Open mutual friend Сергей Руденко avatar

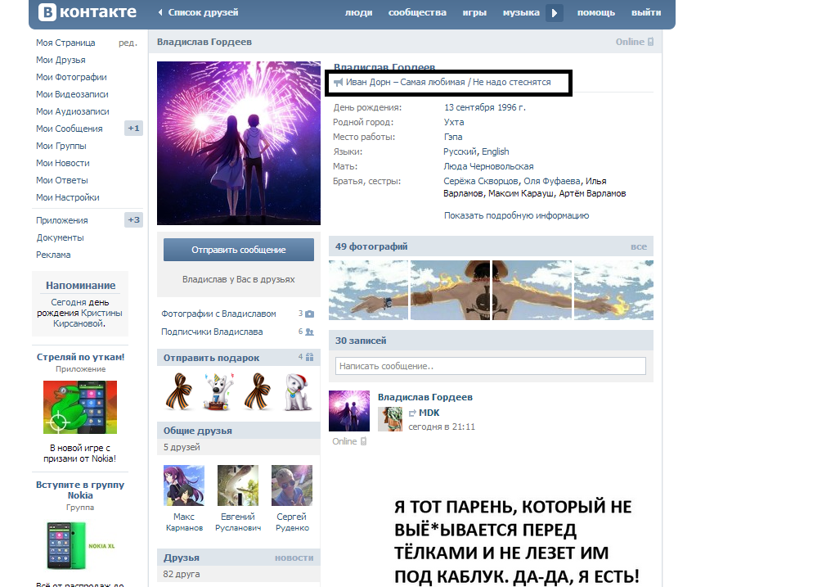click(x=292, y=485)
